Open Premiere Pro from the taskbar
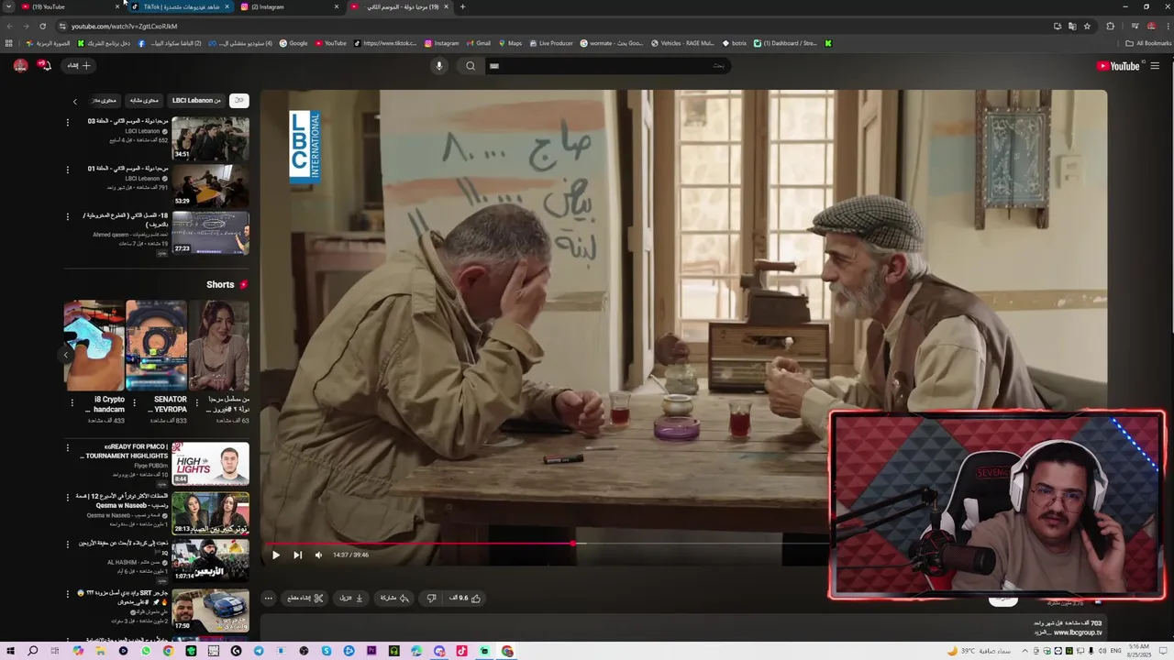 (371, 651)
